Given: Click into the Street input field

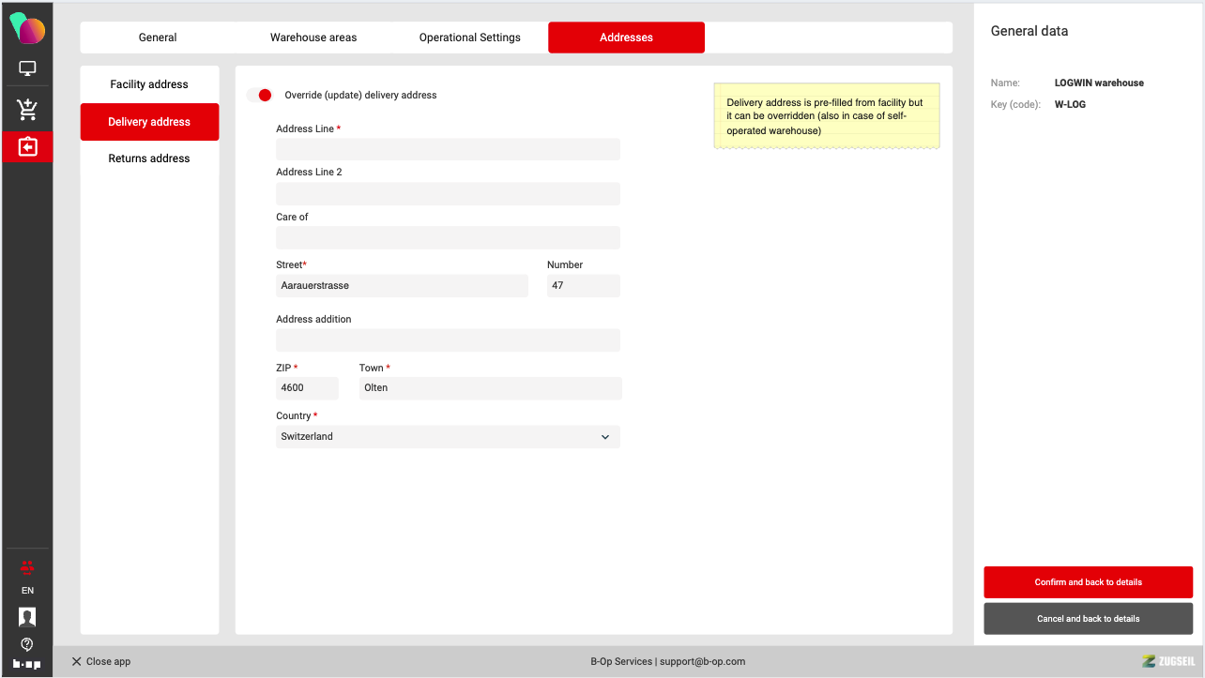Looking at the screenshot, I should (x=402, y=286).
